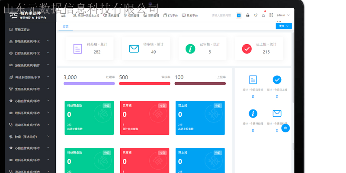Click the 0 under 总计 - 今日已审核

[x=253, y=96]
